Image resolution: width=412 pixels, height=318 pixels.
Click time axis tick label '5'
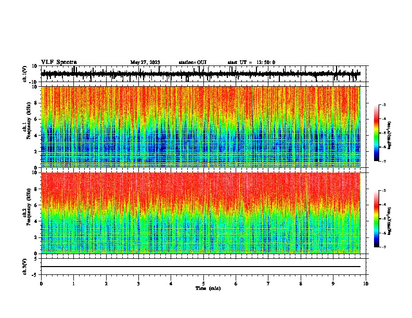click(x=203, y=284)
